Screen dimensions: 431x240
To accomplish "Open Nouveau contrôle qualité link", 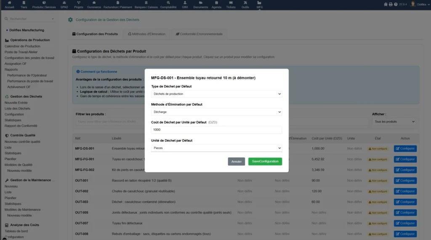I will click(22, 141).
